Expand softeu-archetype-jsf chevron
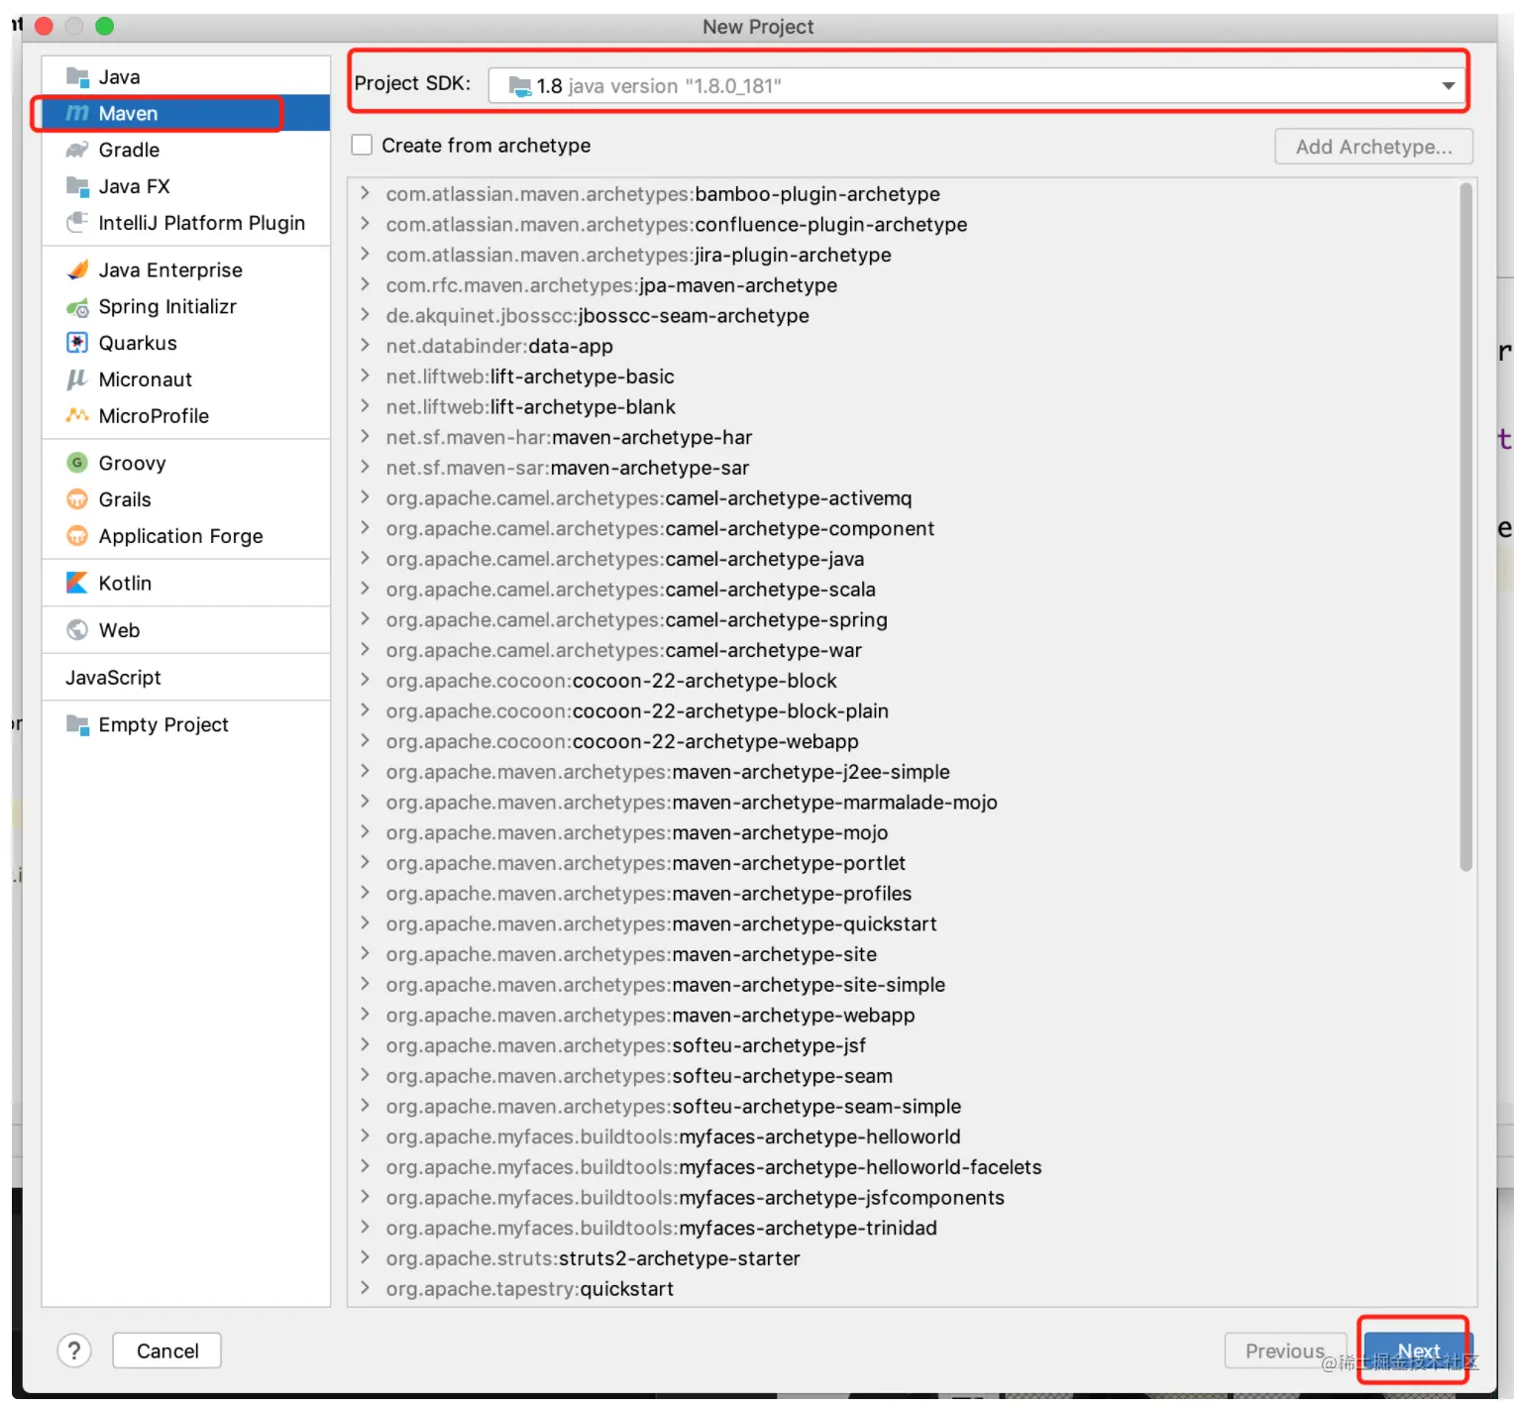1514x1407 pixels. pyautogui.click(x=366, y=1045)
